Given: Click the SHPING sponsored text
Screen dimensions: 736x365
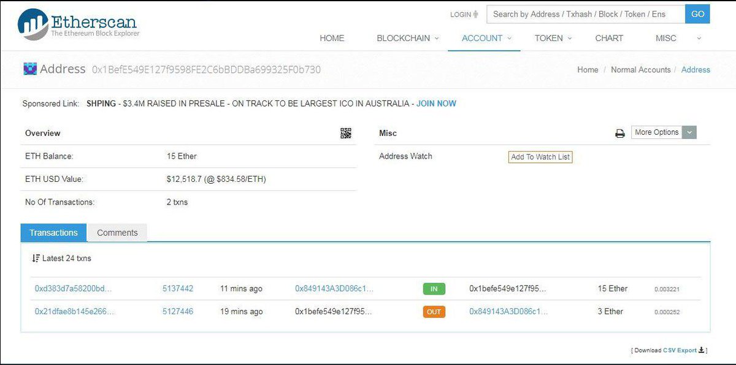Looking at the screenshot, I should pyautogui.click(x=101, y=103).
